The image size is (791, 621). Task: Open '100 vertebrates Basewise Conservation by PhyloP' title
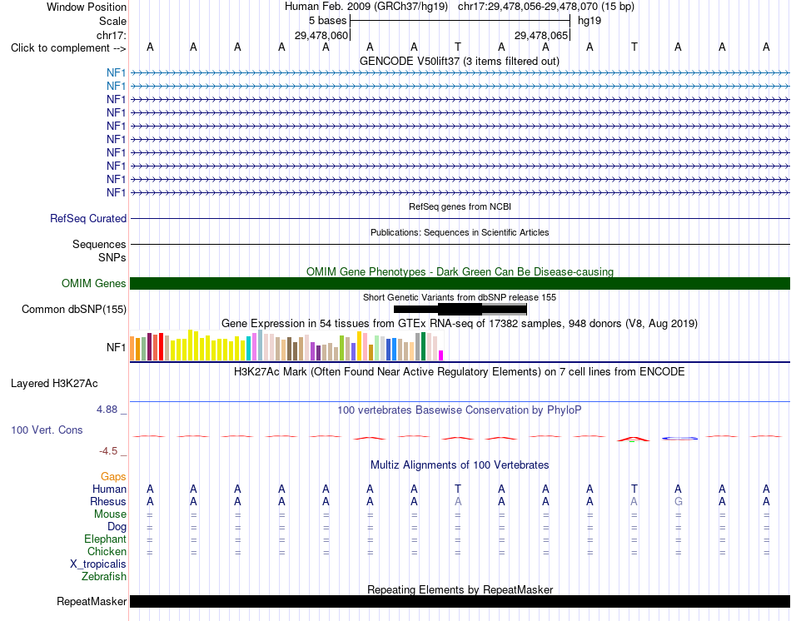(460, 410)
